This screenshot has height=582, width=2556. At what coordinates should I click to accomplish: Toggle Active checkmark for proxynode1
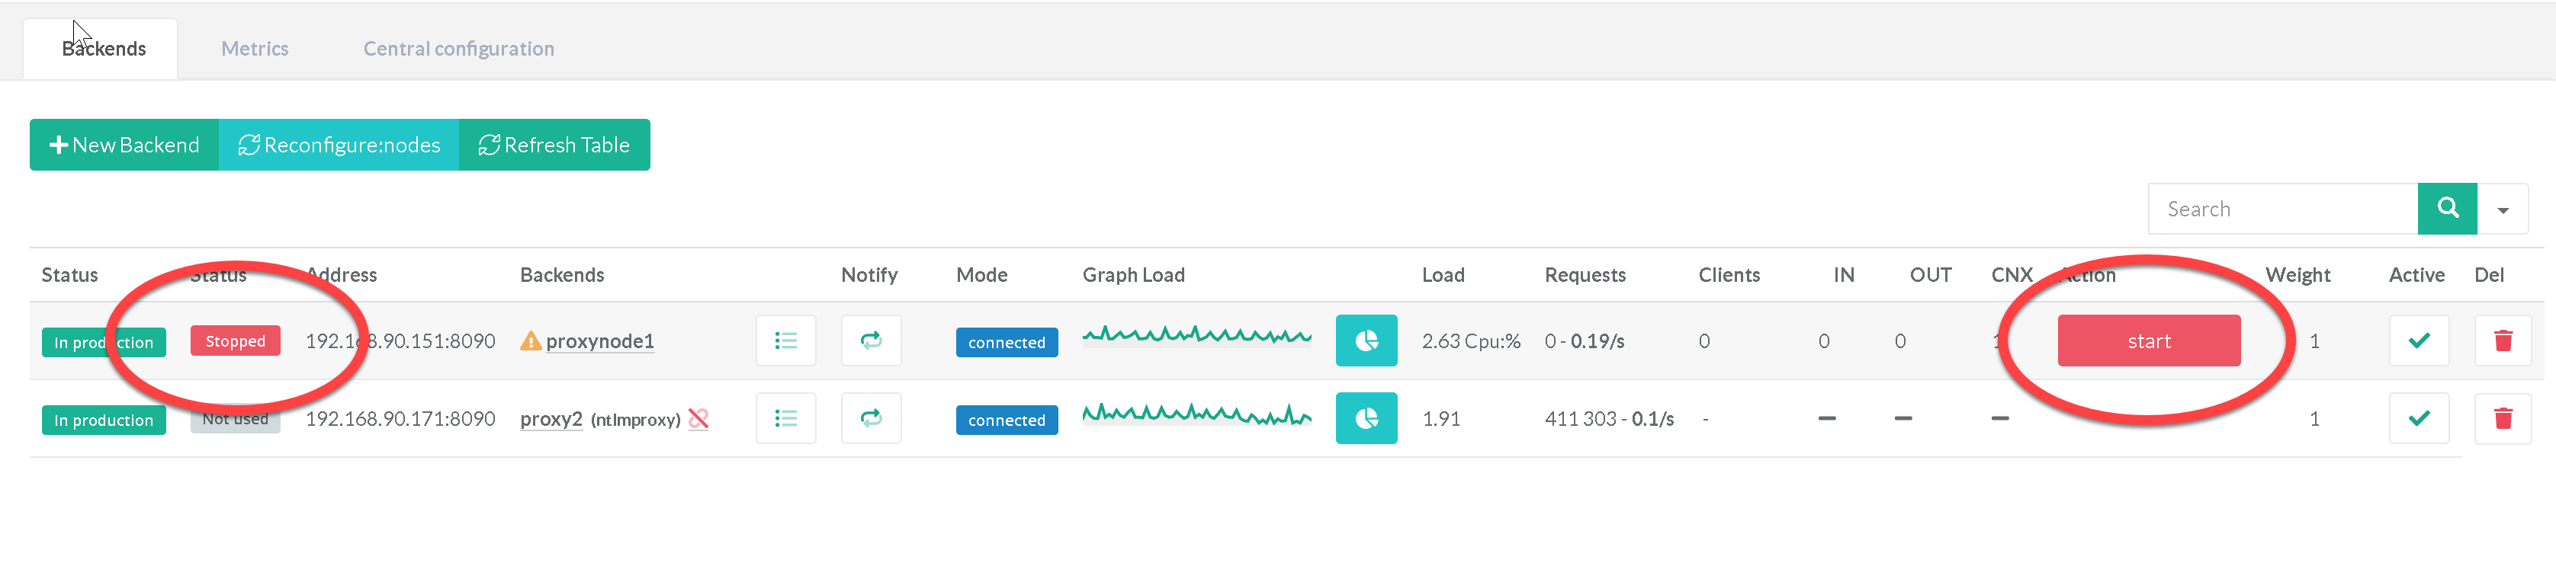pyautogui.click(x=2418, y=341)
